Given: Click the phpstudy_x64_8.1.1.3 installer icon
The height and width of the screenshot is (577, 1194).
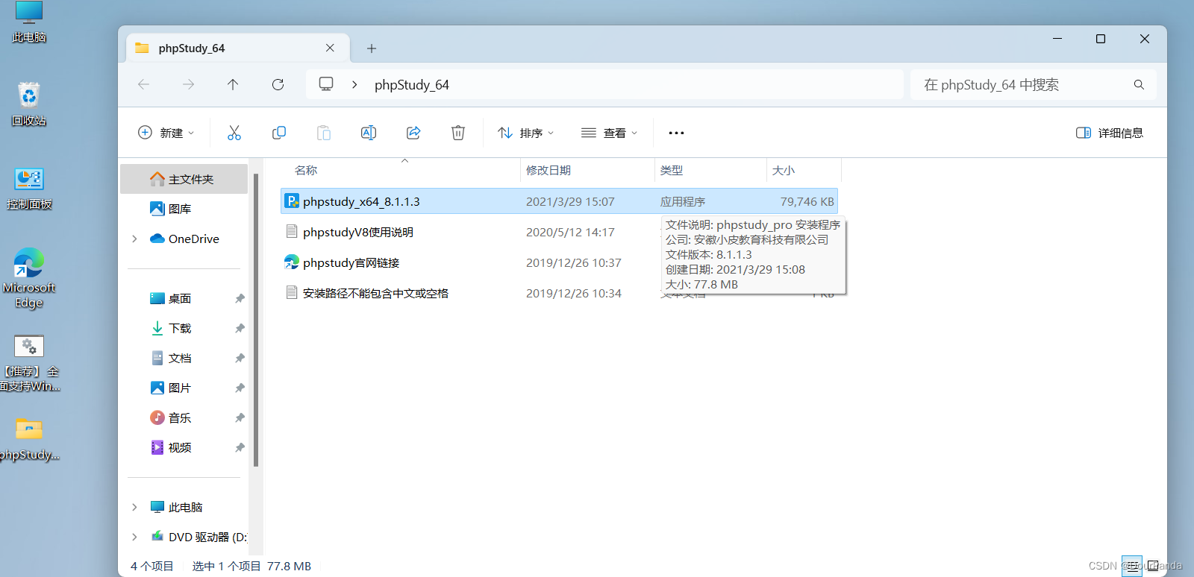Looking at the screenshot, I should (x=292, y=201).
